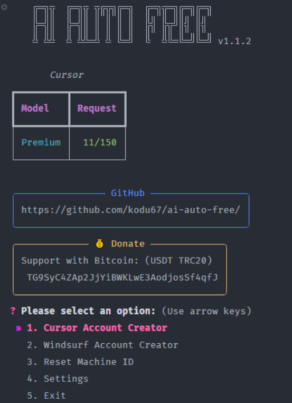Click 'Please select an option:' prompt
This screenshot has height=403, width=292.
[x=88, y=311]
